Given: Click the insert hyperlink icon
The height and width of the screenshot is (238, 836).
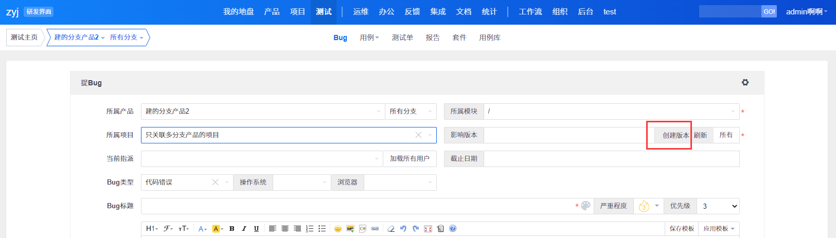Looking at the screenshot, I should click(375, 229).
